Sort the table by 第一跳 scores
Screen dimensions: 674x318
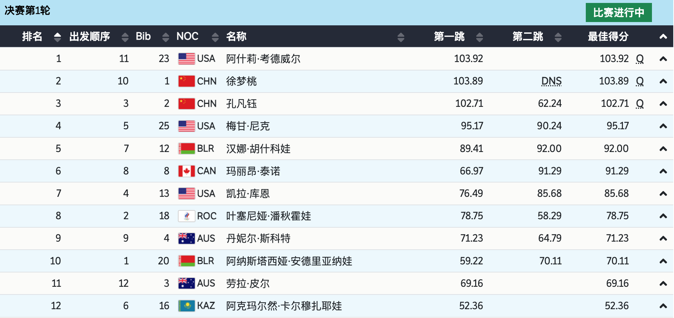pos(479,37)
